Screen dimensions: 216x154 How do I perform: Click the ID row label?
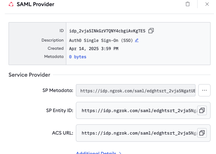click(62, 31)
